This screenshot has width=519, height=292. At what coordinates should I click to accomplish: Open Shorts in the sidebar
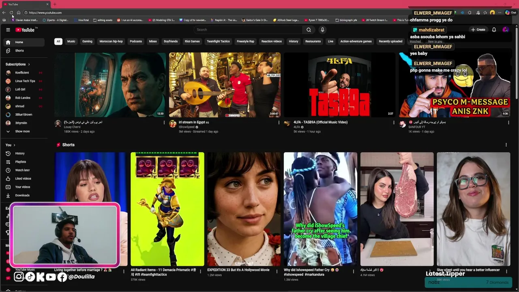pos(24,51)
